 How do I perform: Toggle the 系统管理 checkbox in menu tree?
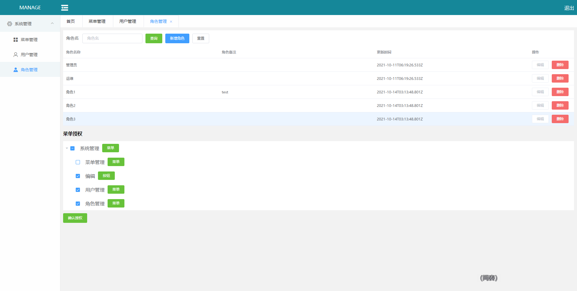(72, 148)
